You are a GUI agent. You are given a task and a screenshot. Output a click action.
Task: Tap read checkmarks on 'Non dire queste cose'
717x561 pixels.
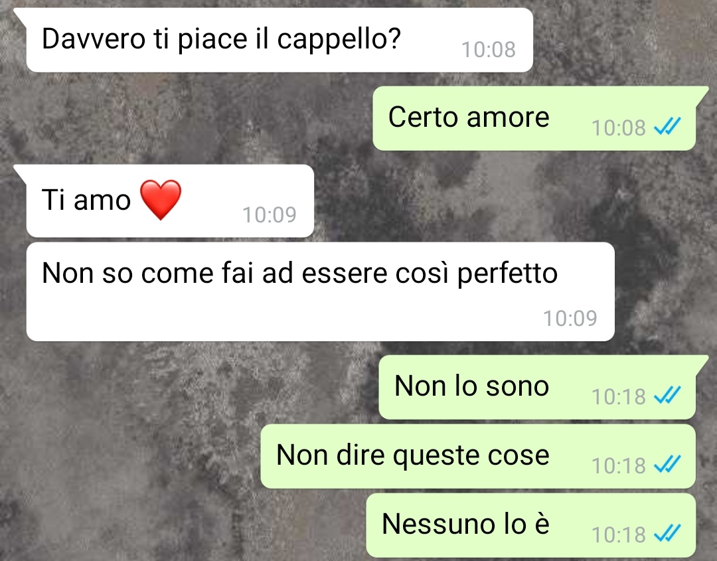click(x=668, y=465)
